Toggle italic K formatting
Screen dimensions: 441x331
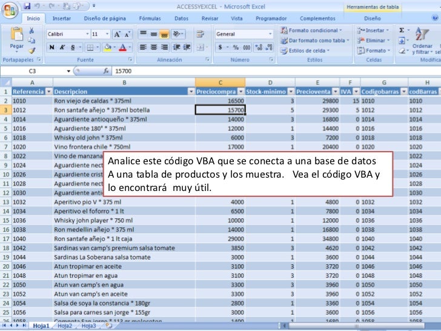tap(62, 47)
